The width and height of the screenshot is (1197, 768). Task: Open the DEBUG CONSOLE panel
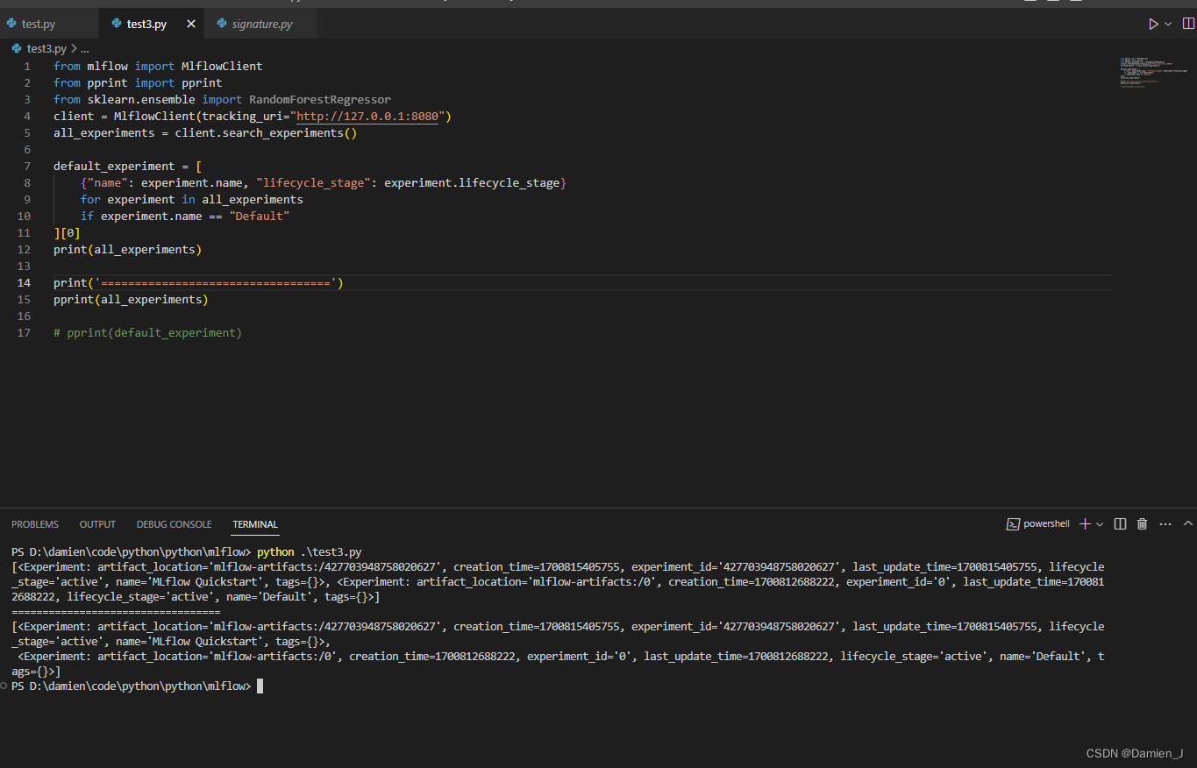coord(174,523)
